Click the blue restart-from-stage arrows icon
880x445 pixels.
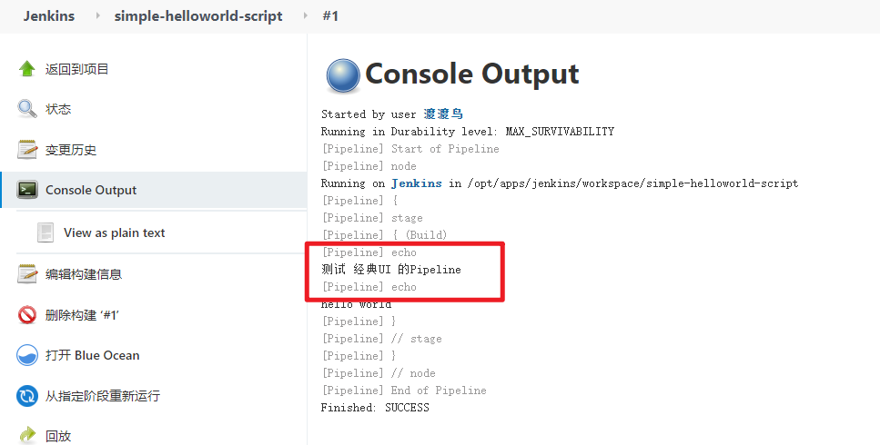point(27,396)
